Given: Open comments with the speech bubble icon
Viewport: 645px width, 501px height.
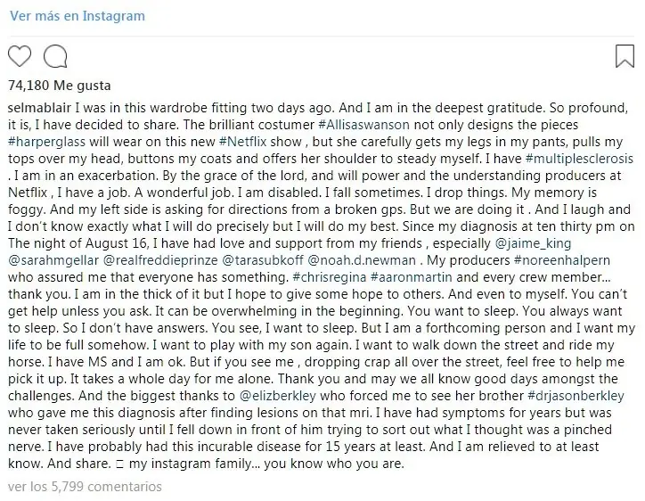Looking at the screenshot, I should 55,56.
